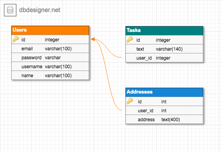Click the orange relation arrowhead at Users id
The height and width of the screenshot is (152, 222).
tap(93, 39)
